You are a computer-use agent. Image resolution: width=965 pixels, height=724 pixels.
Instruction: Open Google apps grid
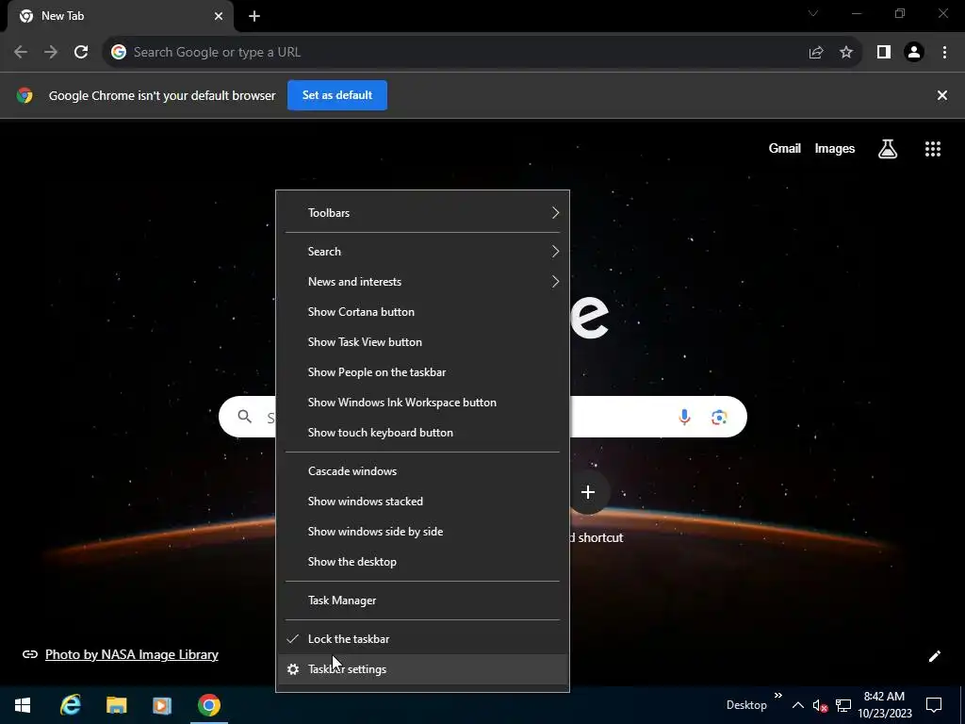tap(933, 148)
